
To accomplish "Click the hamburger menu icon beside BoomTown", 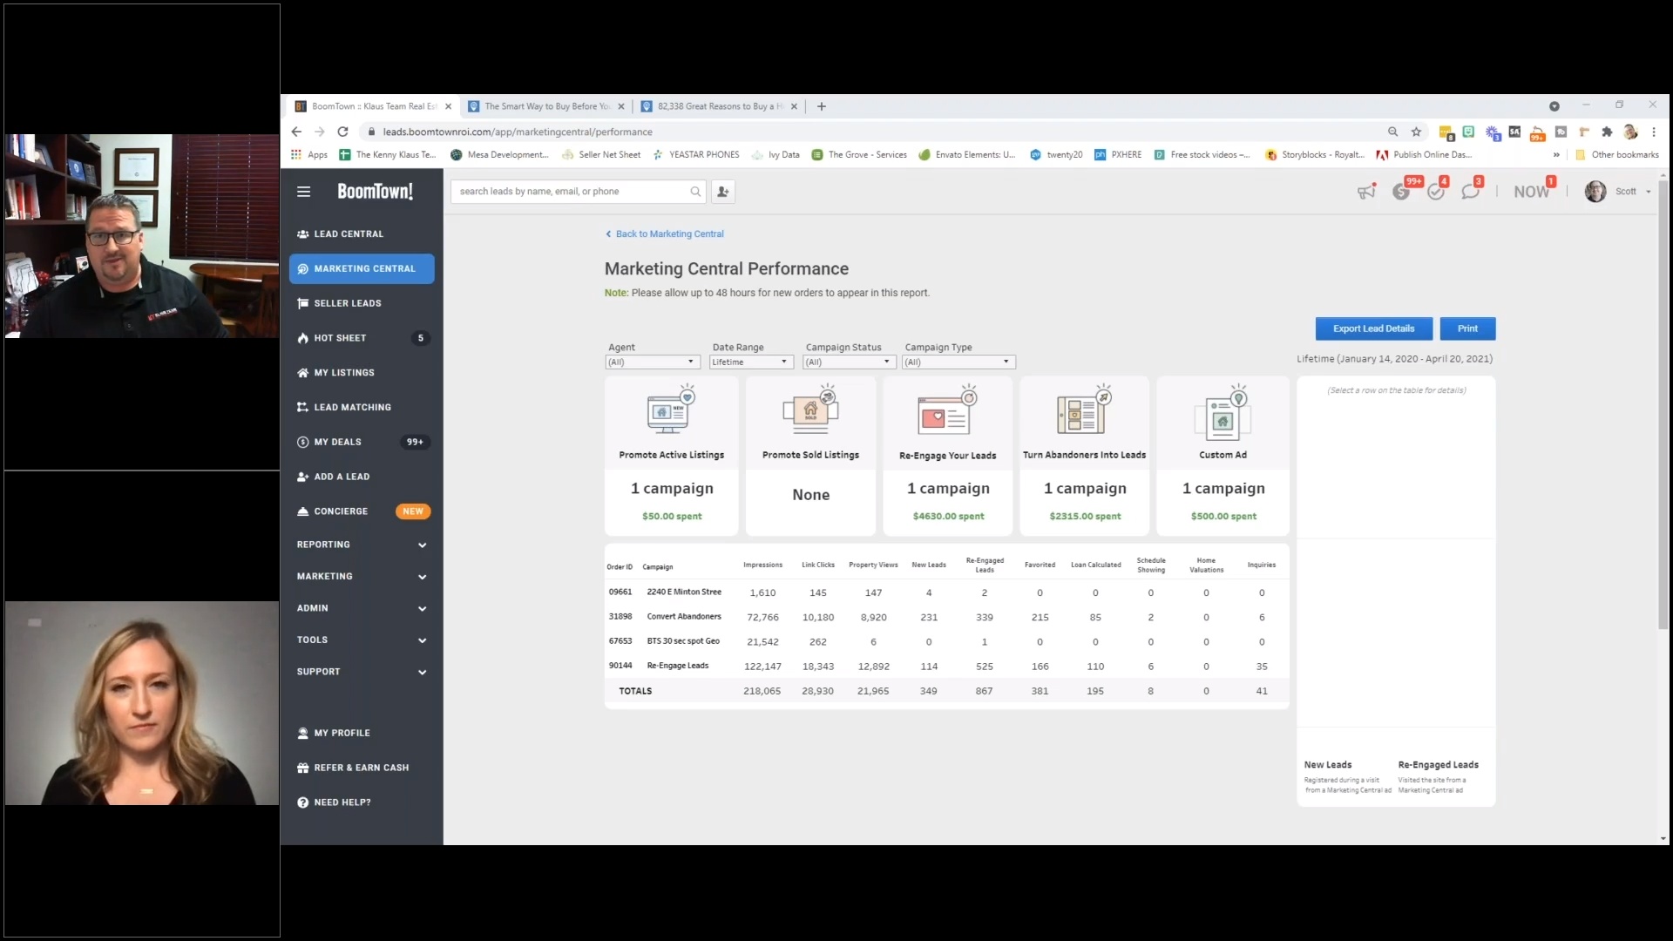I will click(303, 192).
